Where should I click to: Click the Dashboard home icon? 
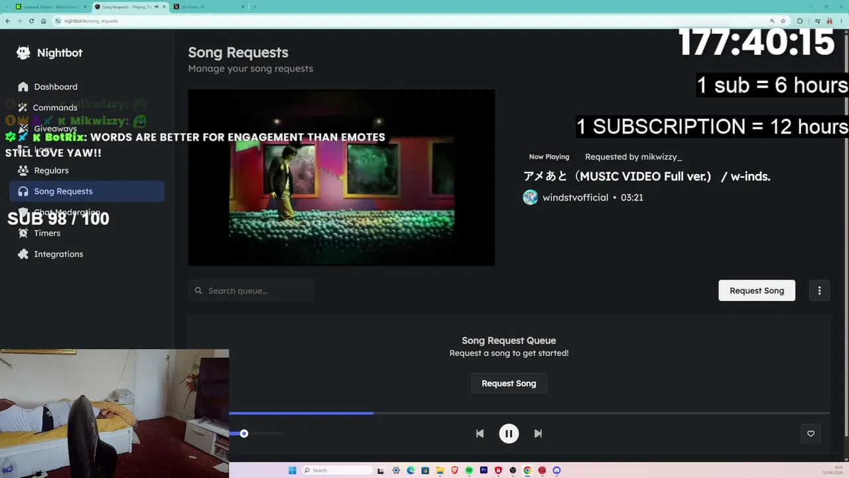click(23, 87)
